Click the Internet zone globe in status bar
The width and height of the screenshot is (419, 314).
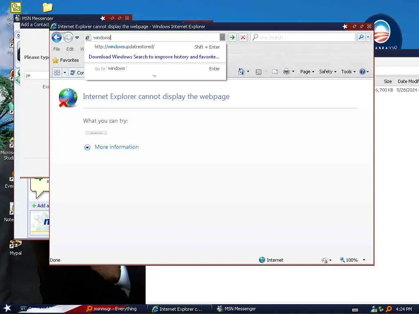pos(262,260)
